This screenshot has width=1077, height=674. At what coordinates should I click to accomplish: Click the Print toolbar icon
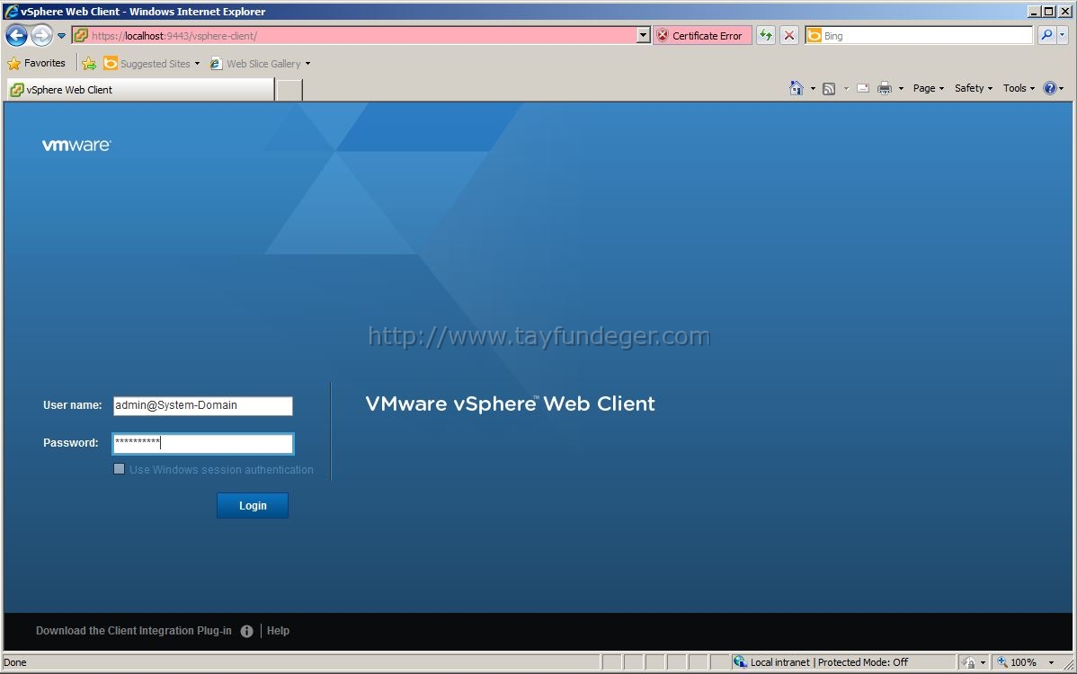pyautogui.click(x=885, y=88)
